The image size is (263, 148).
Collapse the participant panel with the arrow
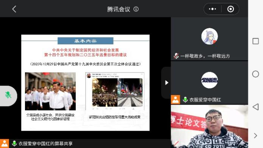(x=167, y=83)
